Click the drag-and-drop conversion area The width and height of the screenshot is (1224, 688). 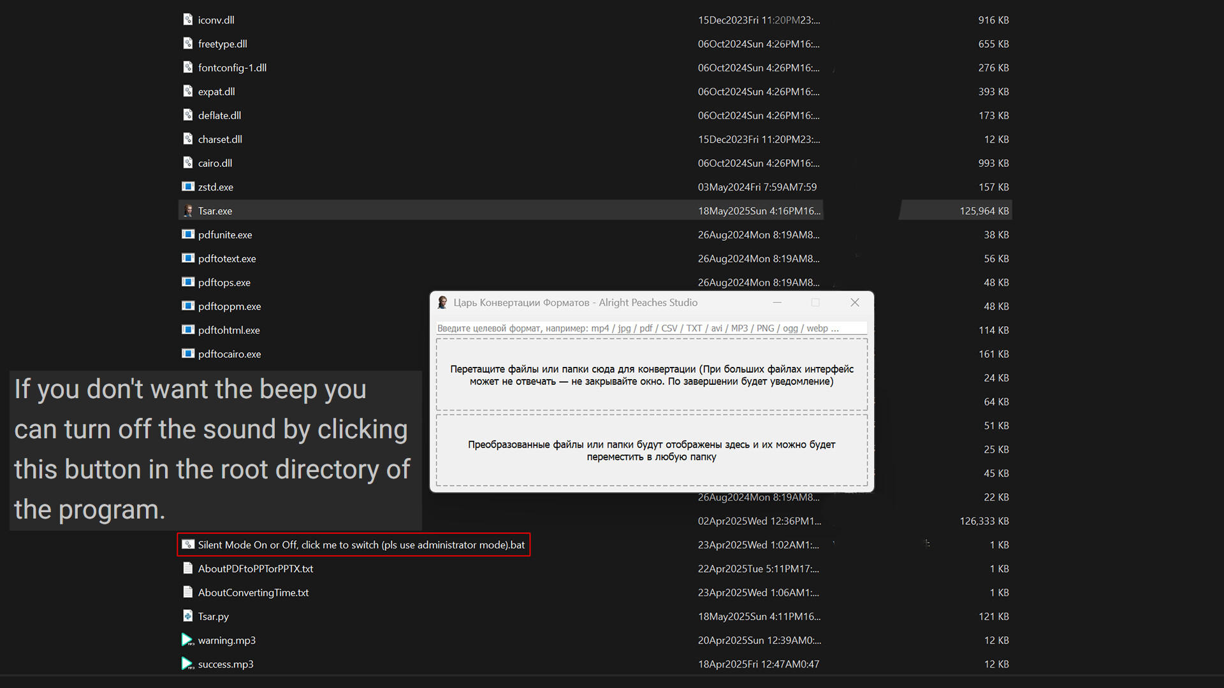pos(651,375)
